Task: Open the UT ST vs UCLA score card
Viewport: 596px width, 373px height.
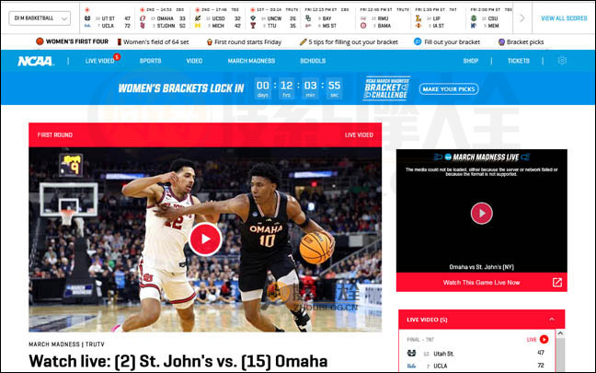Action: (x=108, y=17)
